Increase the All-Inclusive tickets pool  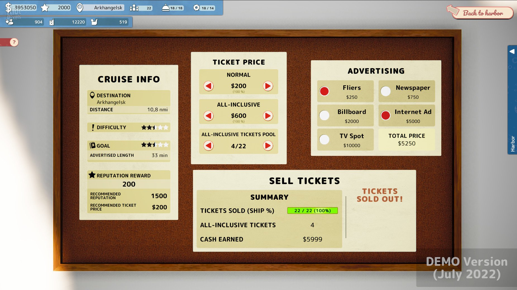[268, 146]
